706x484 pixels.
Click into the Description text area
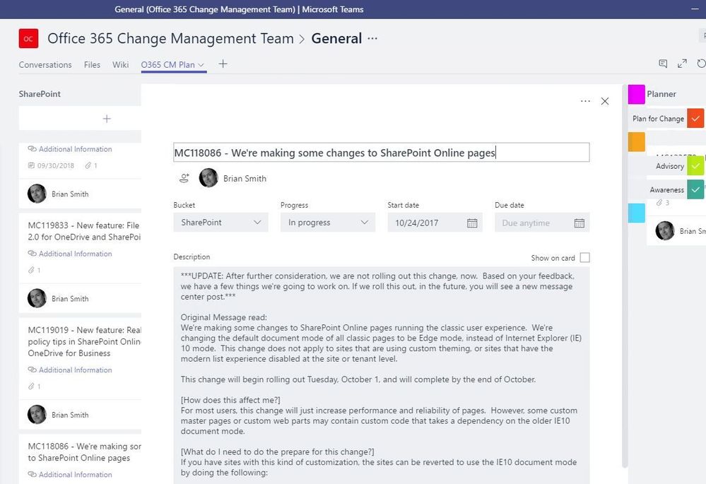coord(382,375)
